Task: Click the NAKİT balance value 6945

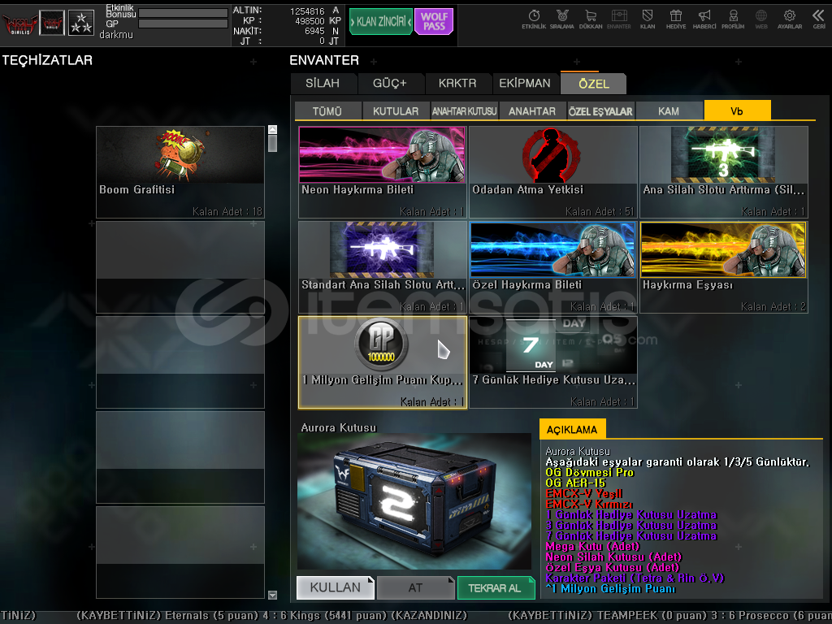Action: point(314,32)
